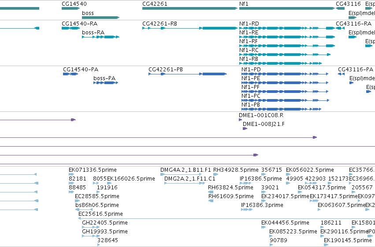Click the CG42261-PB protein feature
375x247 pixels.
pyautogui.click(x=188, y=74)
